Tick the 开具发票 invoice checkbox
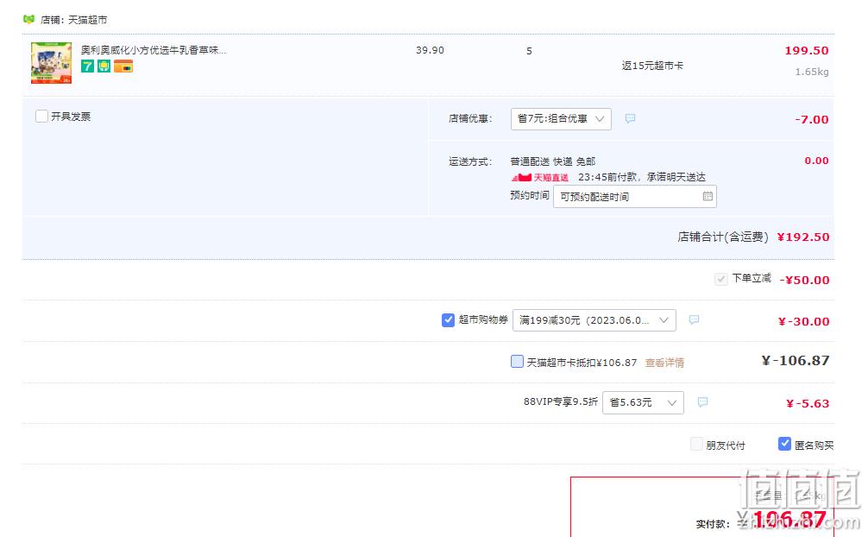868x537 pixels. [41, 117]
